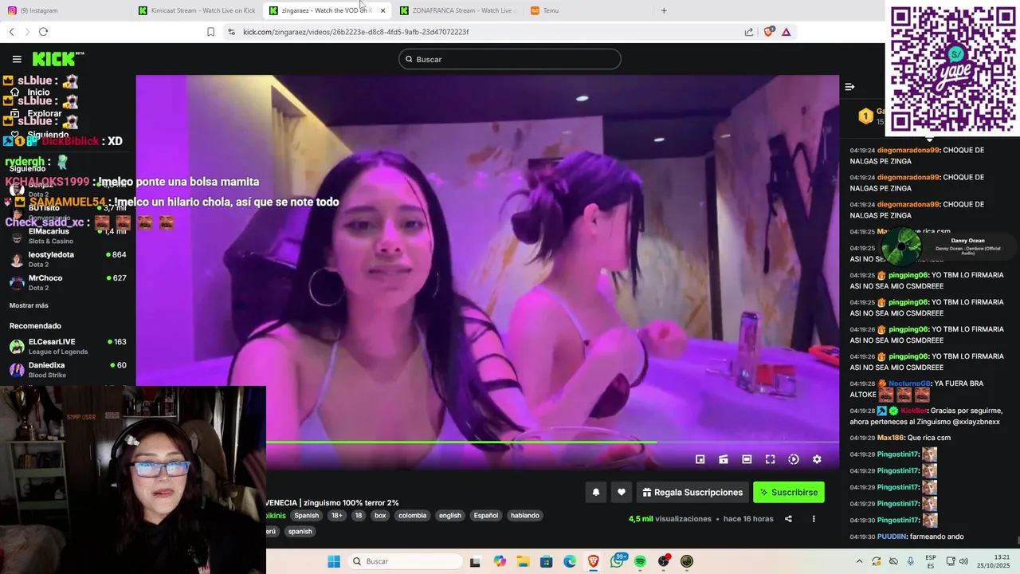1020x574 pixels.
Task: Click the green Suscribirse button
Action: [789, 493]
